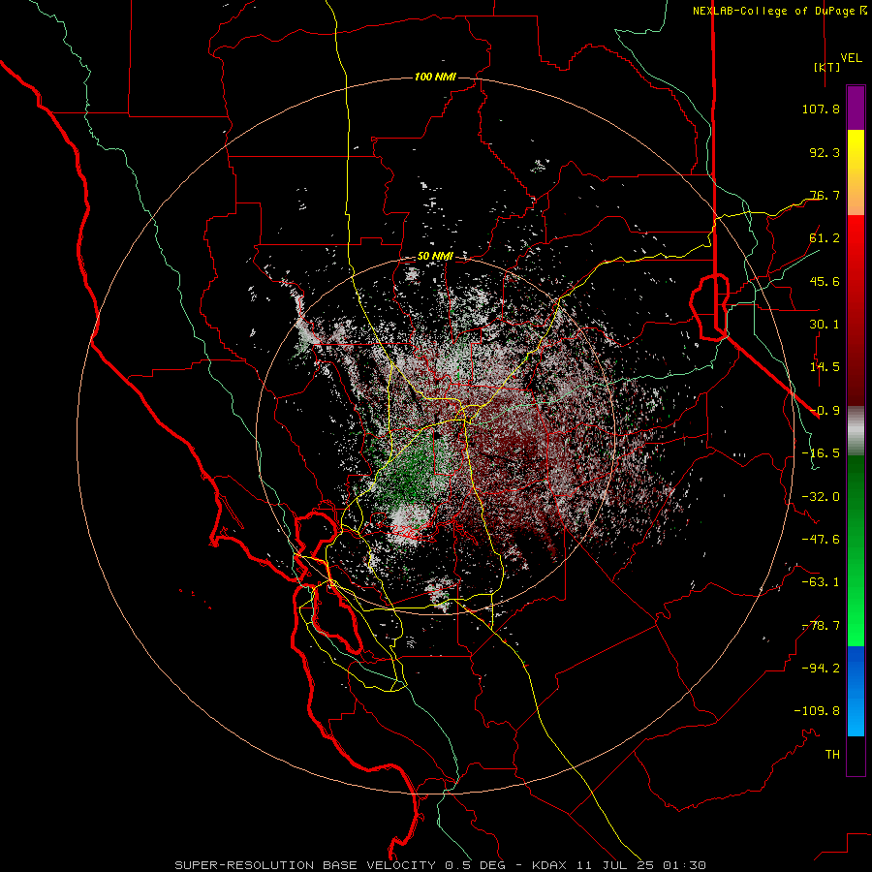Select the 61.2 velocity scale value
Viewport: 872px width, 872px height.
(x=825, y=237)
